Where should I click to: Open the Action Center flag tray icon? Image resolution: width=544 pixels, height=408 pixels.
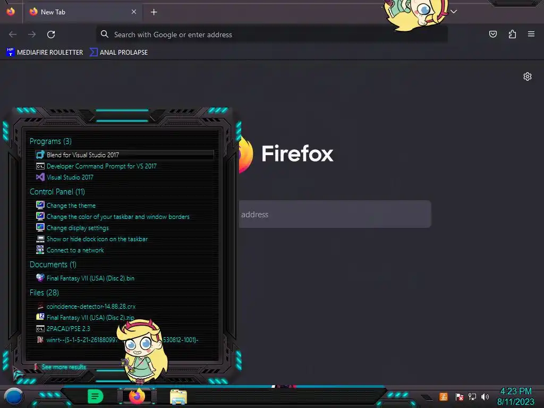point(460,396)
